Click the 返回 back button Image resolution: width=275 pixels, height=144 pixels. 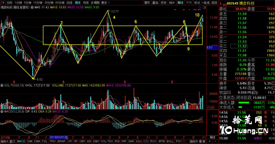click(214, 3)
